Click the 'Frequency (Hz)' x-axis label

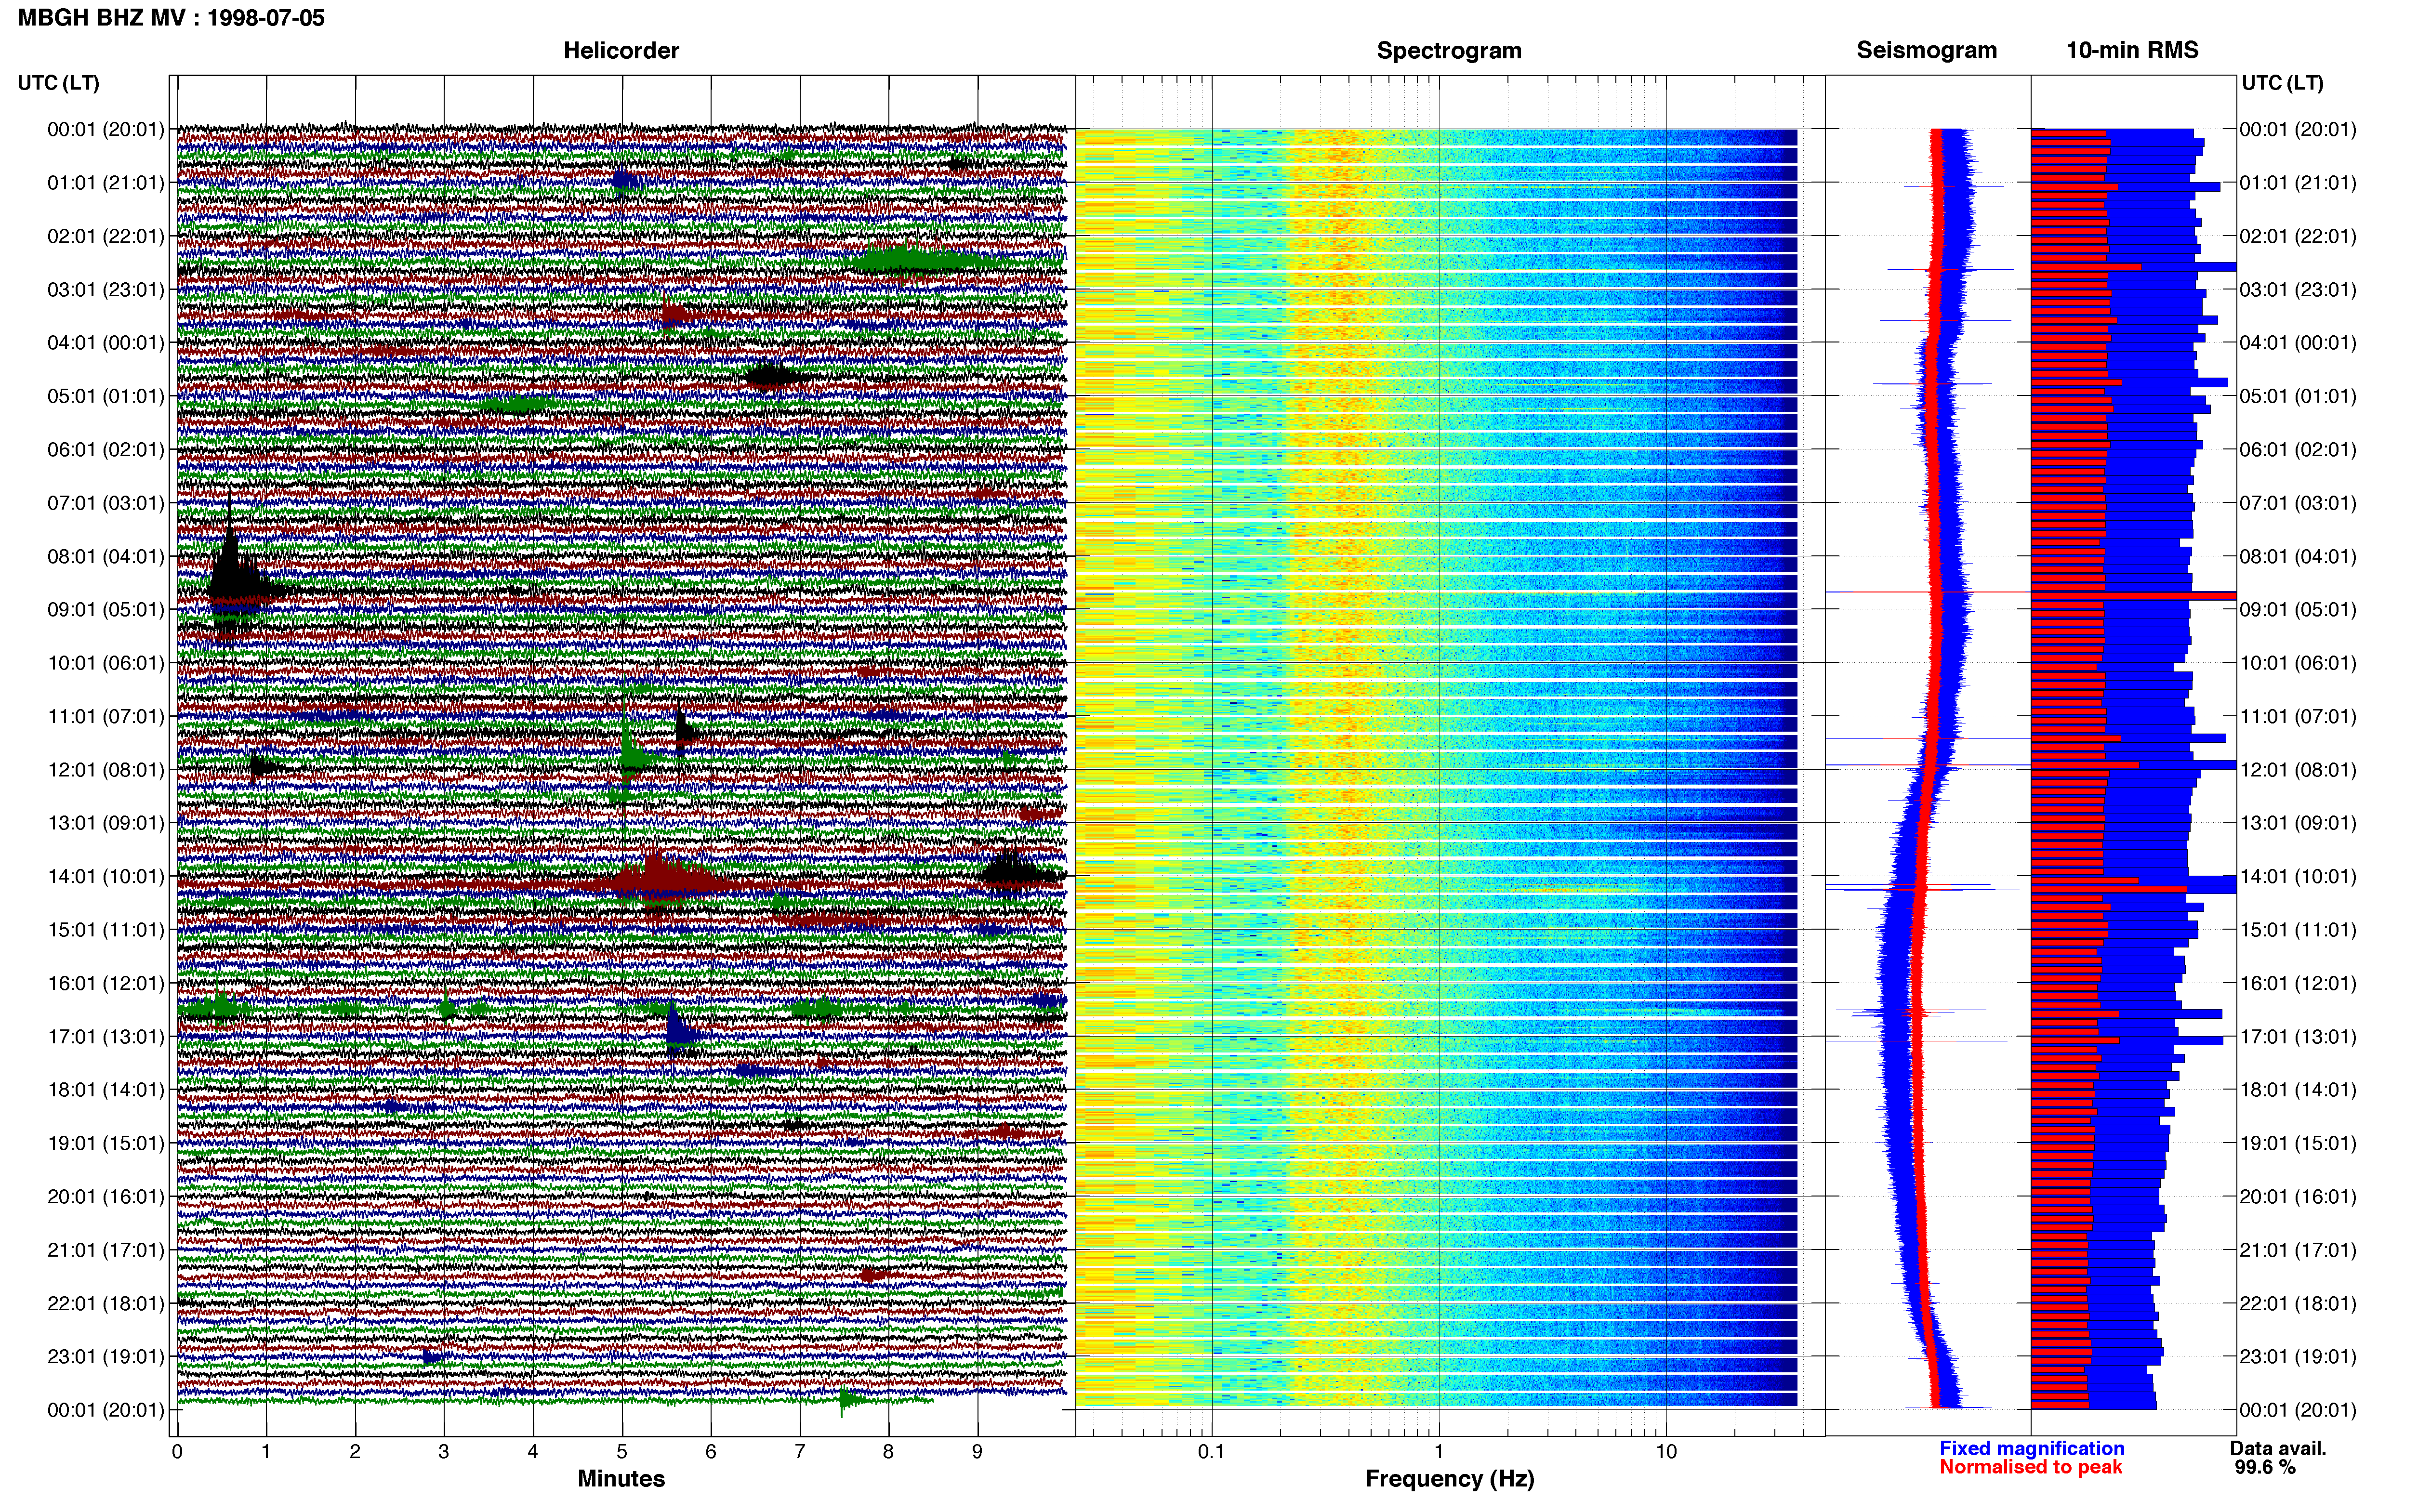pos(1449,1479)
